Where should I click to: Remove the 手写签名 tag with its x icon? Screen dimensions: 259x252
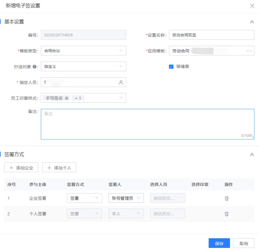coord(66,97)
